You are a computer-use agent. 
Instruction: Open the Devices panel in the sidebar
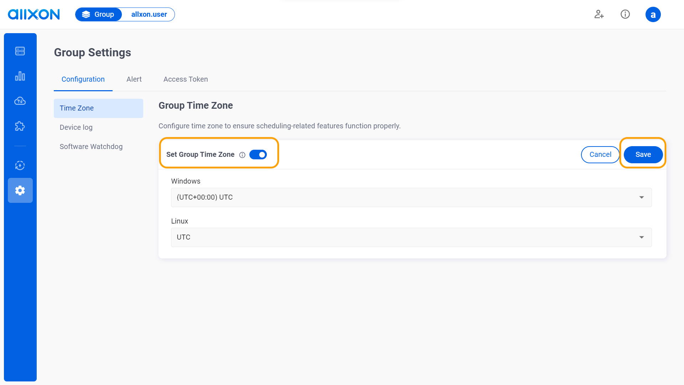tap(20, 51)
